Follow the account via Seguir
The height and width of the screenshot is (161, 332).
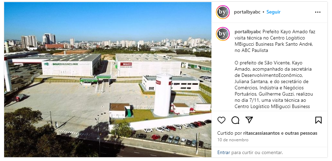coord(273,12)
